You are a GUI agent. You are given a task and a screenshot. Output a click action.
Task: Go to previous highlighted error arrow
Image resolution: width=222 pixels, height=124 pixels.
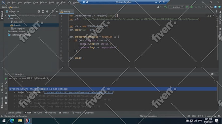(213, 16)
